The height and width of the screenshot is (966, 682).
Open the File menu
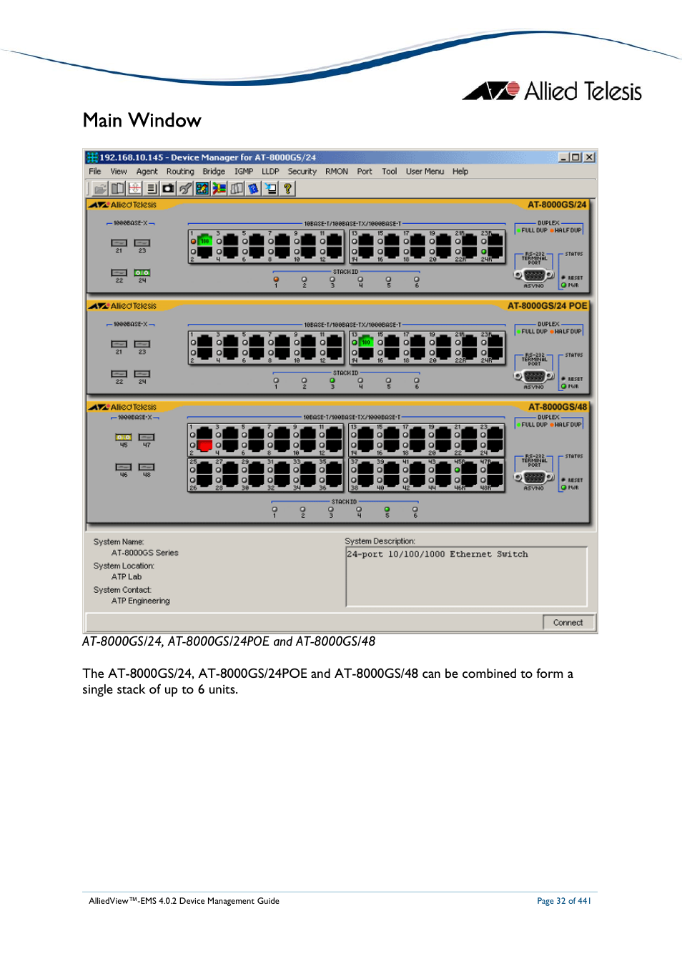95,172
